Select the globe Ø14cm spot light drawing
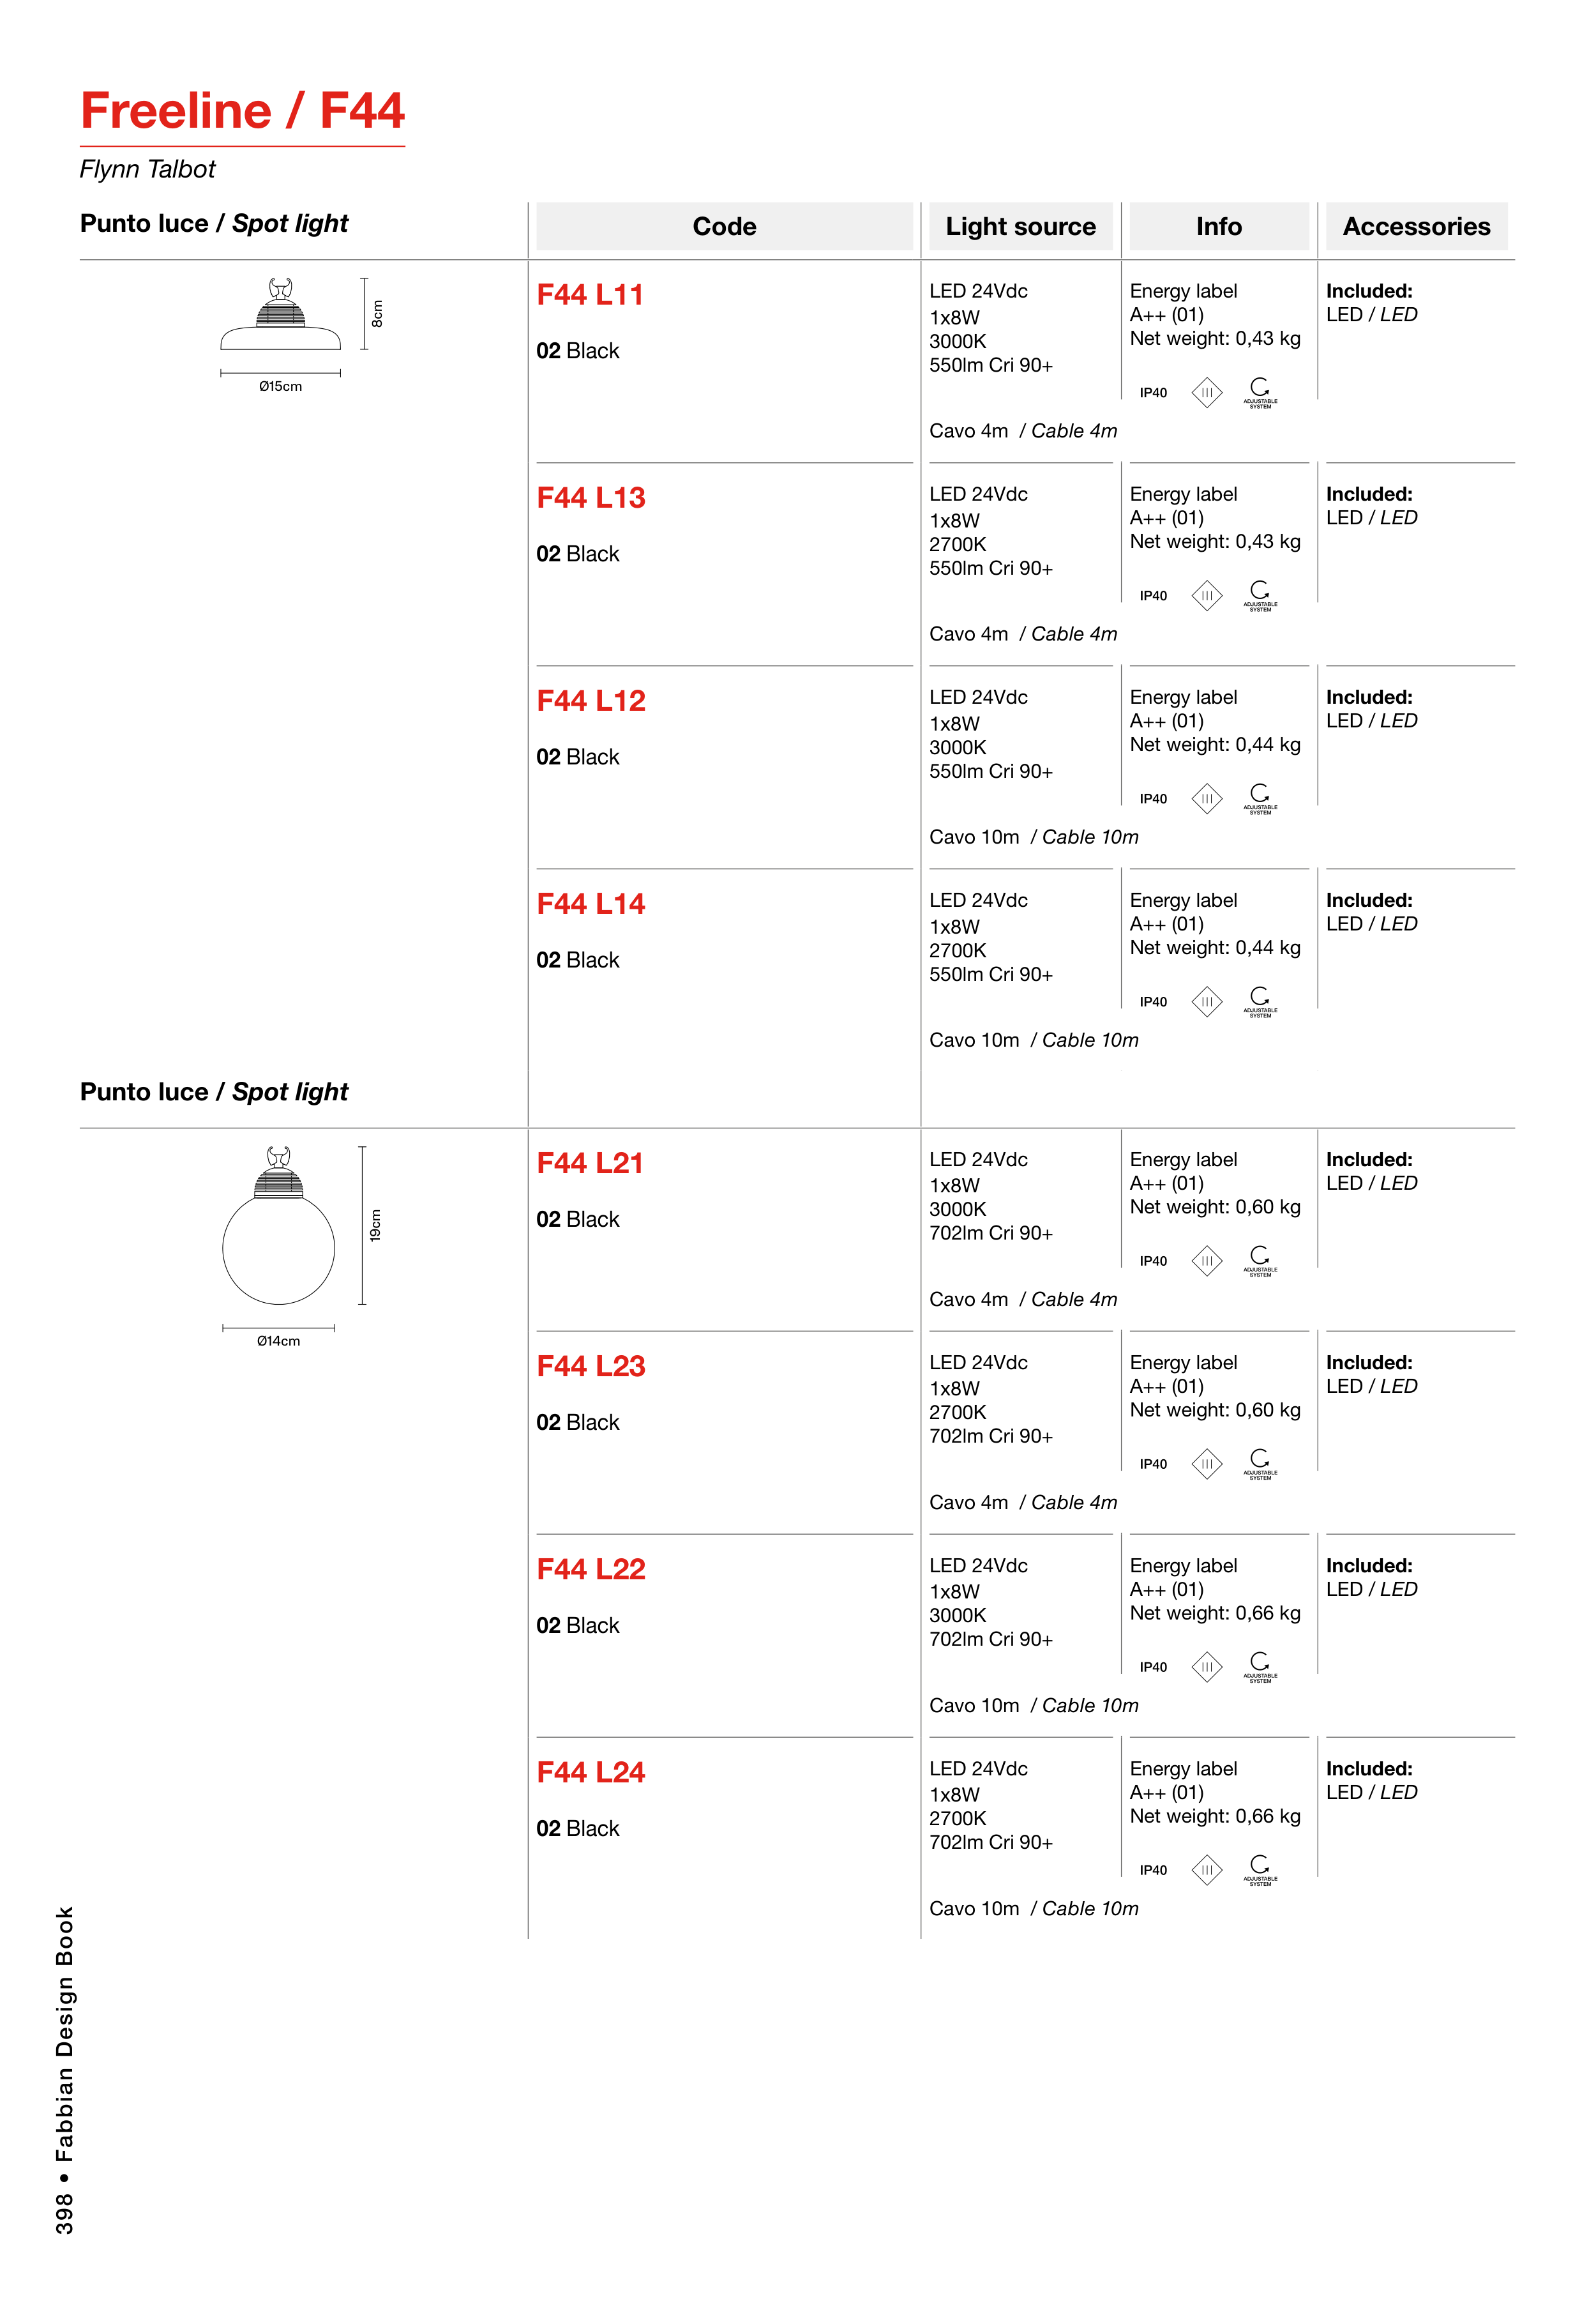The width and height of the screenshot is (1596, 2315). click(279, 1227)
